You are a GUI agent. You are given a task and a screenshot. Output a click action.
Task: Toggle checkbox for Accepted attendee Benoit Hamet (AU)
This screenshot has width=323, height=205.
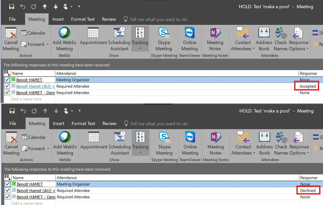pyautogui.click(x=7, y=86)
